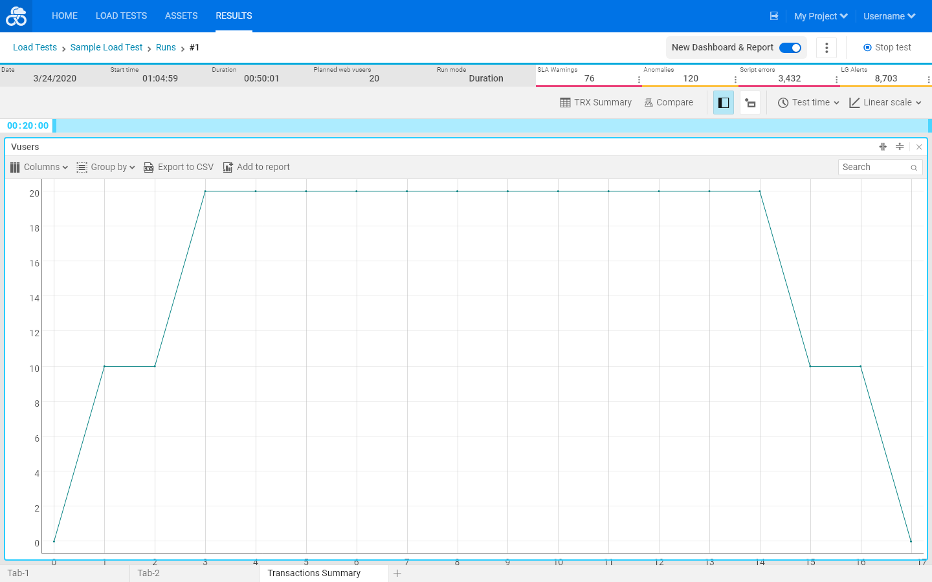Open SLA Warnings options dots
Screen dimensions: 932x582
[x=639, y=80]
